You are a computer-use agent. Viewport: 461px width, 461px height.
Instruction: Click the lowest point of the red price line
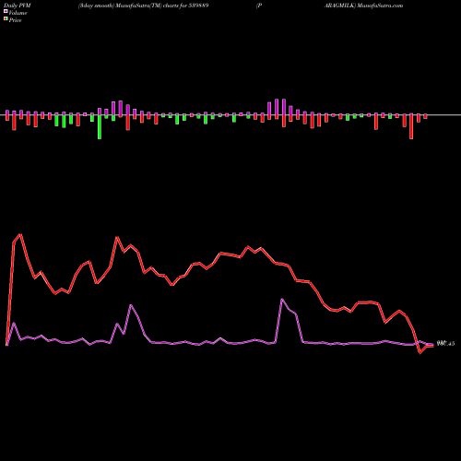(420, 353)
